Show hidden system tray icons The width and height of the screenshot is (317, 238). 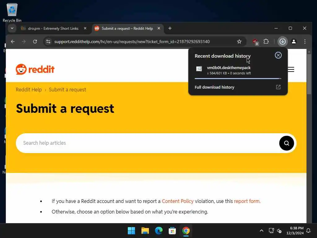[x=261, y=231]
